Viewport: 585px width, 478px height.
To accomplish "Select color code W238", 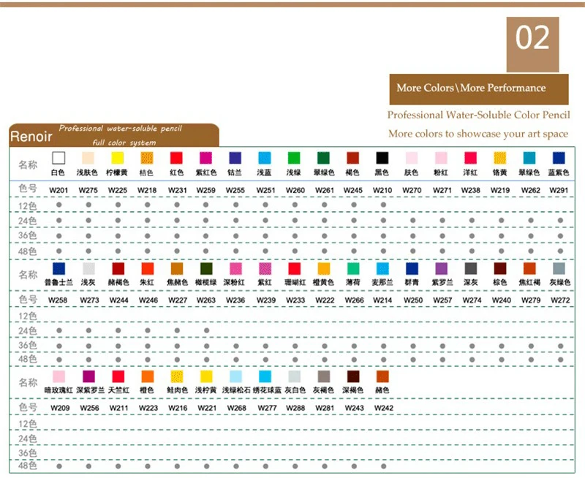I will (x=471, y=190).
